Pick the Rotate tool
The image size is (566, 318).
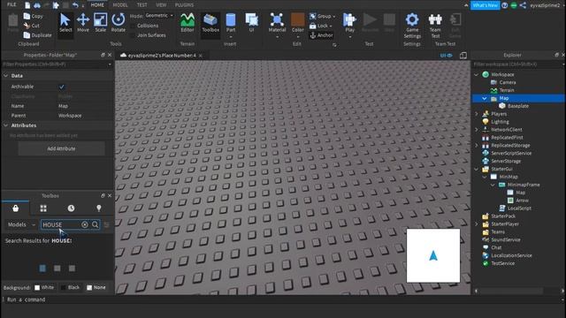[x=118, y=23]
